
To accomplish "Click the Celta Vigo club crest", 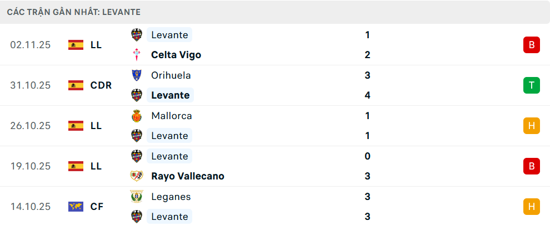I will [136, 55].
